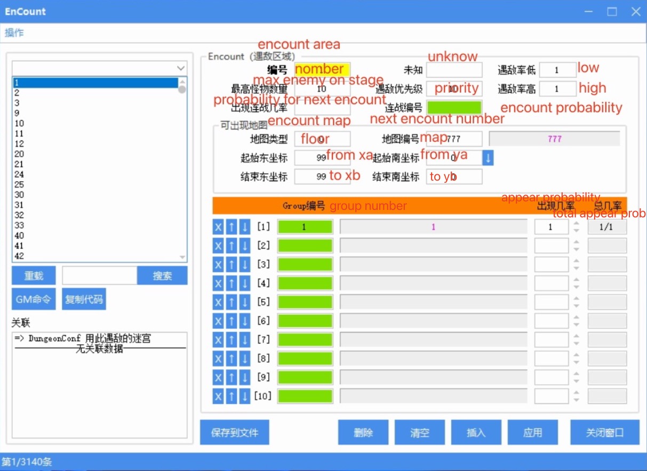
Task: Click the 出现连战几率 field
Action: click(x=322, y=108)
